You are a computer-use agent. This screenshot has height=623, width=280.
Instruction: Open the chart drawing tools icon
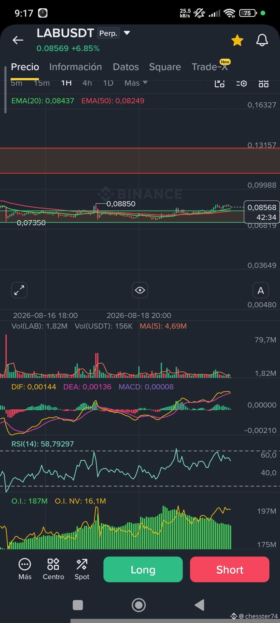(220, 84)
